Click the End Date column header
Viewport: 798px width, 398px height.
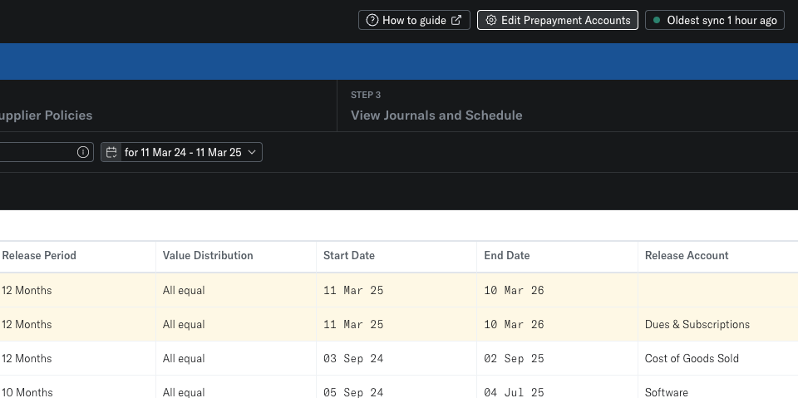[x=507, y=255]
